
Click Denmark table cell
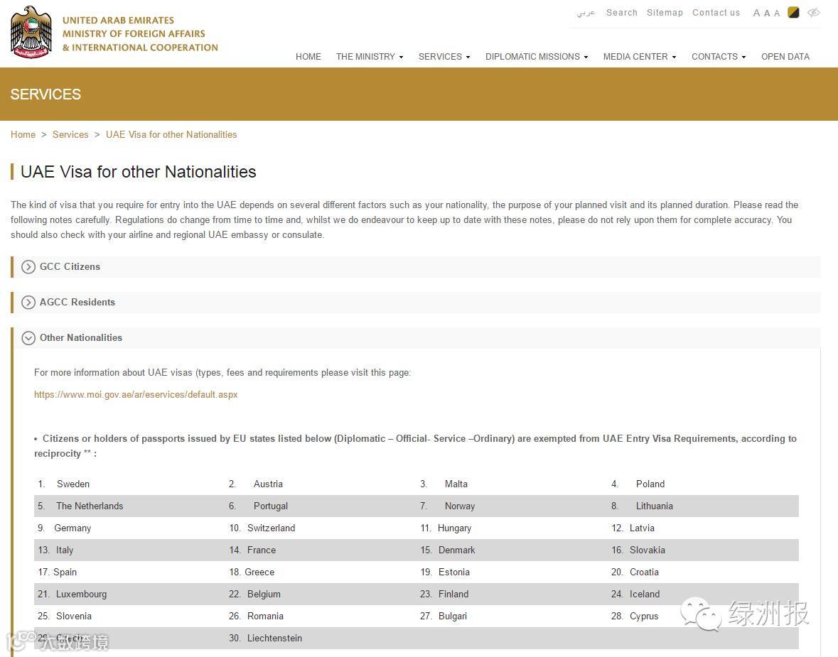tap(456, 550)
